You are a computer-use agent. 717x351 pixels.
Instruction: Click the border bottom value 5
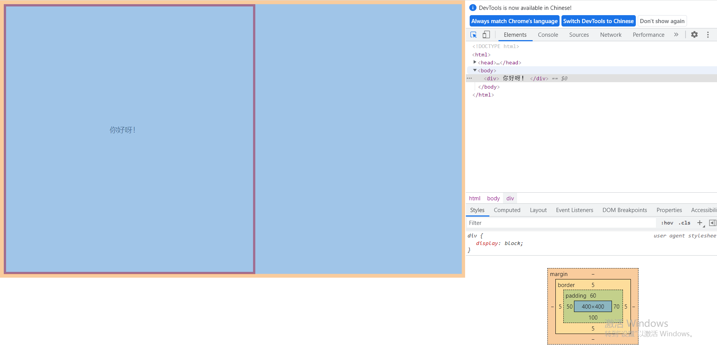click(593, 329)
